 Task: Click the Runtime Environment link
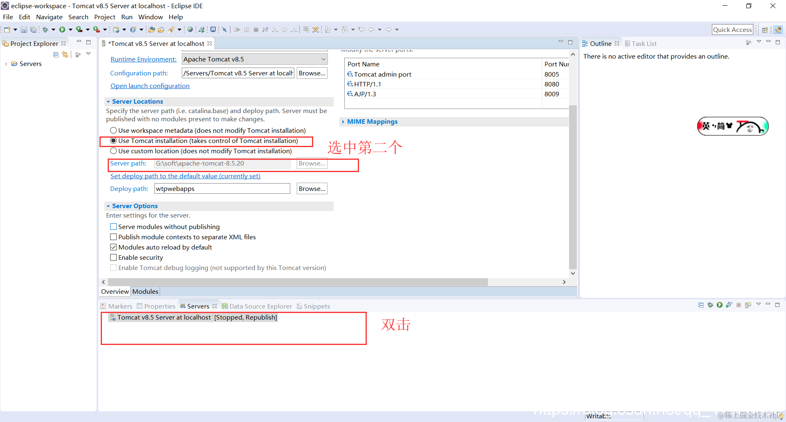(143, 59)
